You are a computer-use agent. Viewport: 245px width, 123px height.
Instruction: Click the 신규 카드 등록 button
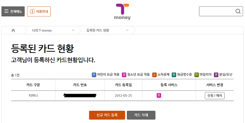pyautogui.click(x=107, y=115)
